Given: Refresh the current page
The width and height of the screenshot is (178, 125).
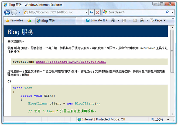Looking at the screenshot, I should click(92, 12).
